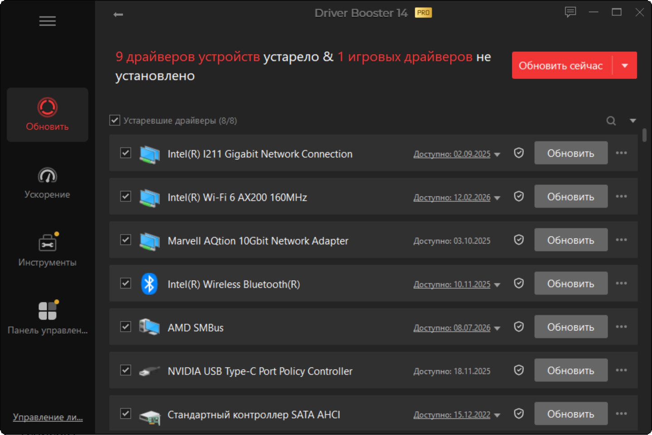Expand version dropdown for Intel Wireless Bluetooth
The width and height of the screenshot is (652, 435).
[497, 285]
